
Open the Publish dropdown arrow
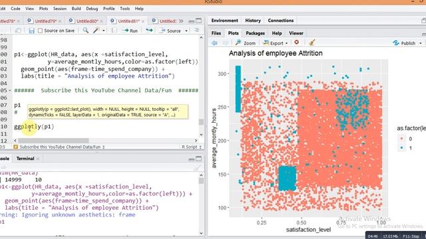pos(420,43)
